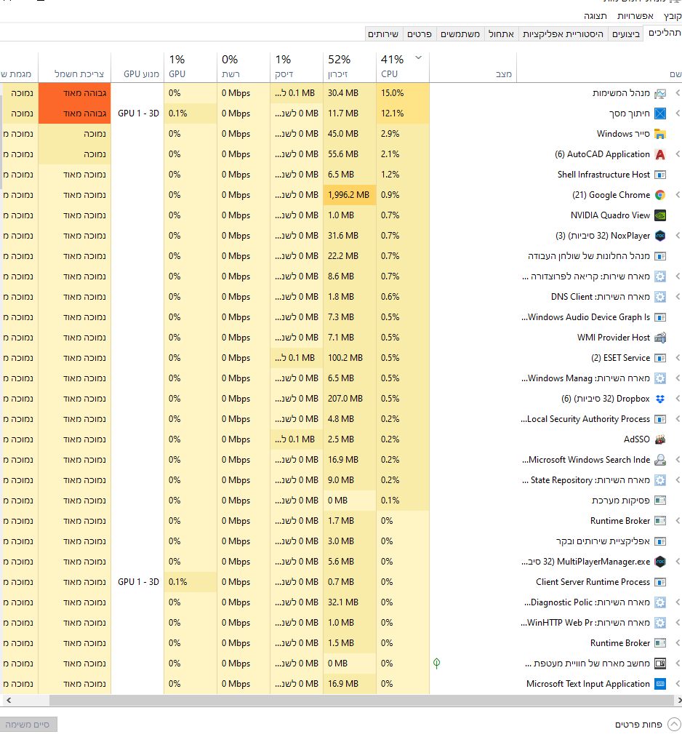Sort by the זיכרון (Memory) column header

coord(350,67)
